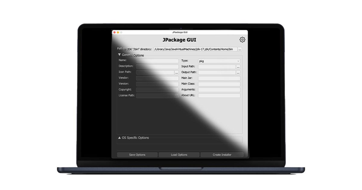The width and height of the screenshot is (362, 190).
Task: Click the JPackage GUI heading text
Action: pos(179,40)
